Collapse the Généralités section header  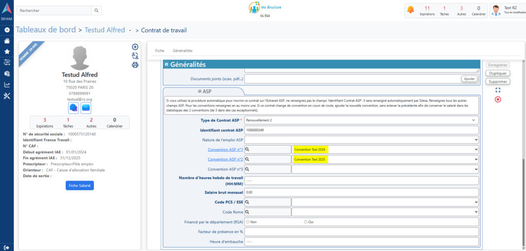166,64
